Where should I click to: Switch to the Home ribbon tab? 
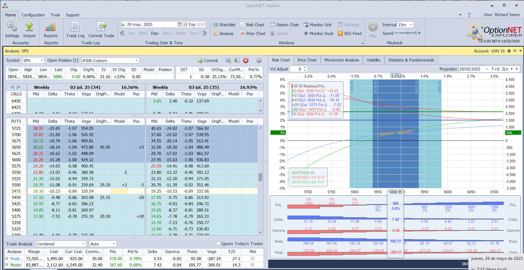[10, 15]
